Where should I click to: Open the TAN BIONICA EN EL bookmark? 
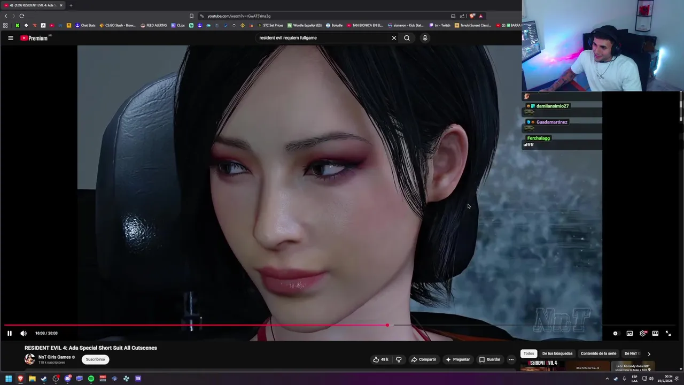coord(365,25)
